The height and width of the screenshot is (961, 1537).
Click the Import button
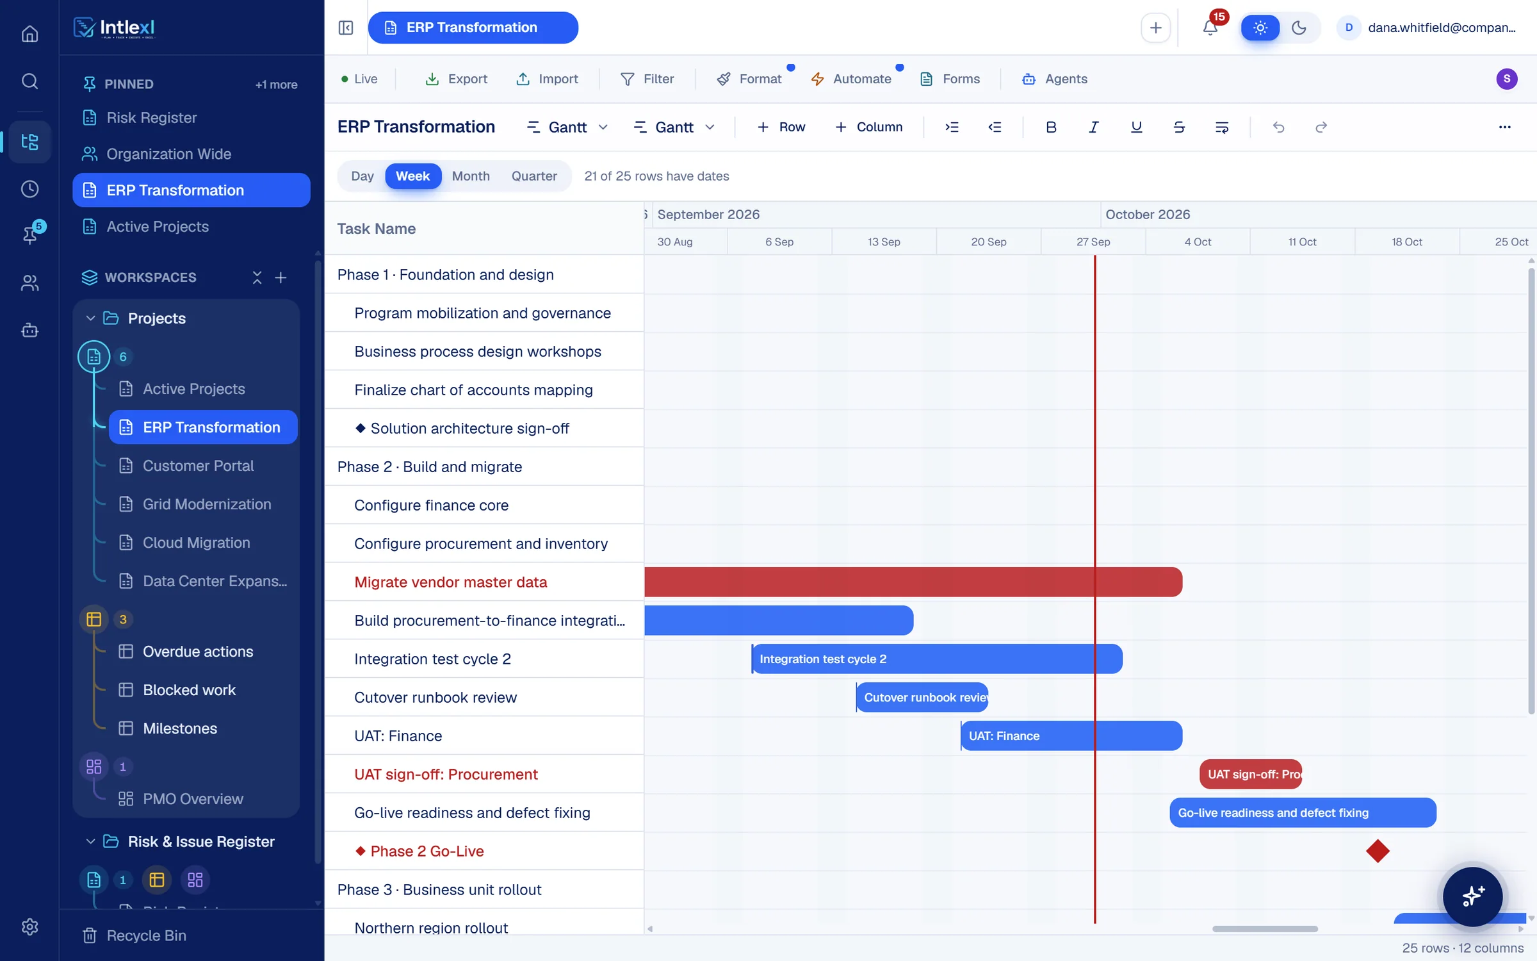(547, 79)
